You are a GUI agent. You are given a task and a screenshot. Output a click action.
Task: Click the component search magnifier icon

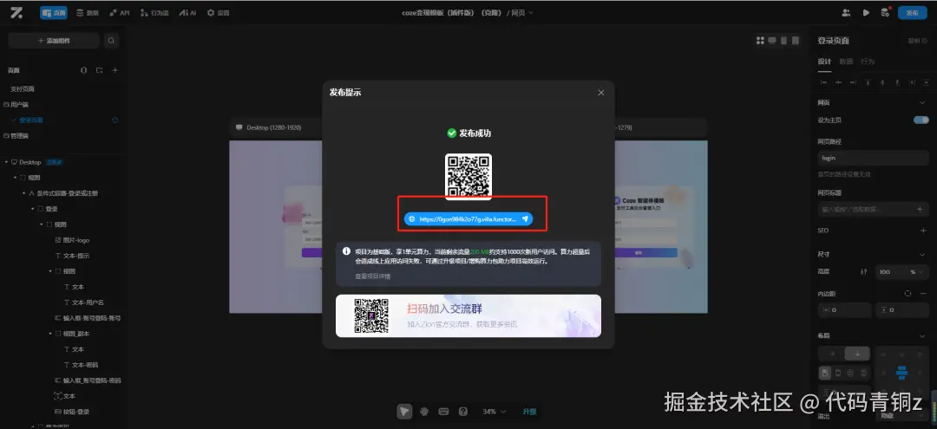coord(111,41)
